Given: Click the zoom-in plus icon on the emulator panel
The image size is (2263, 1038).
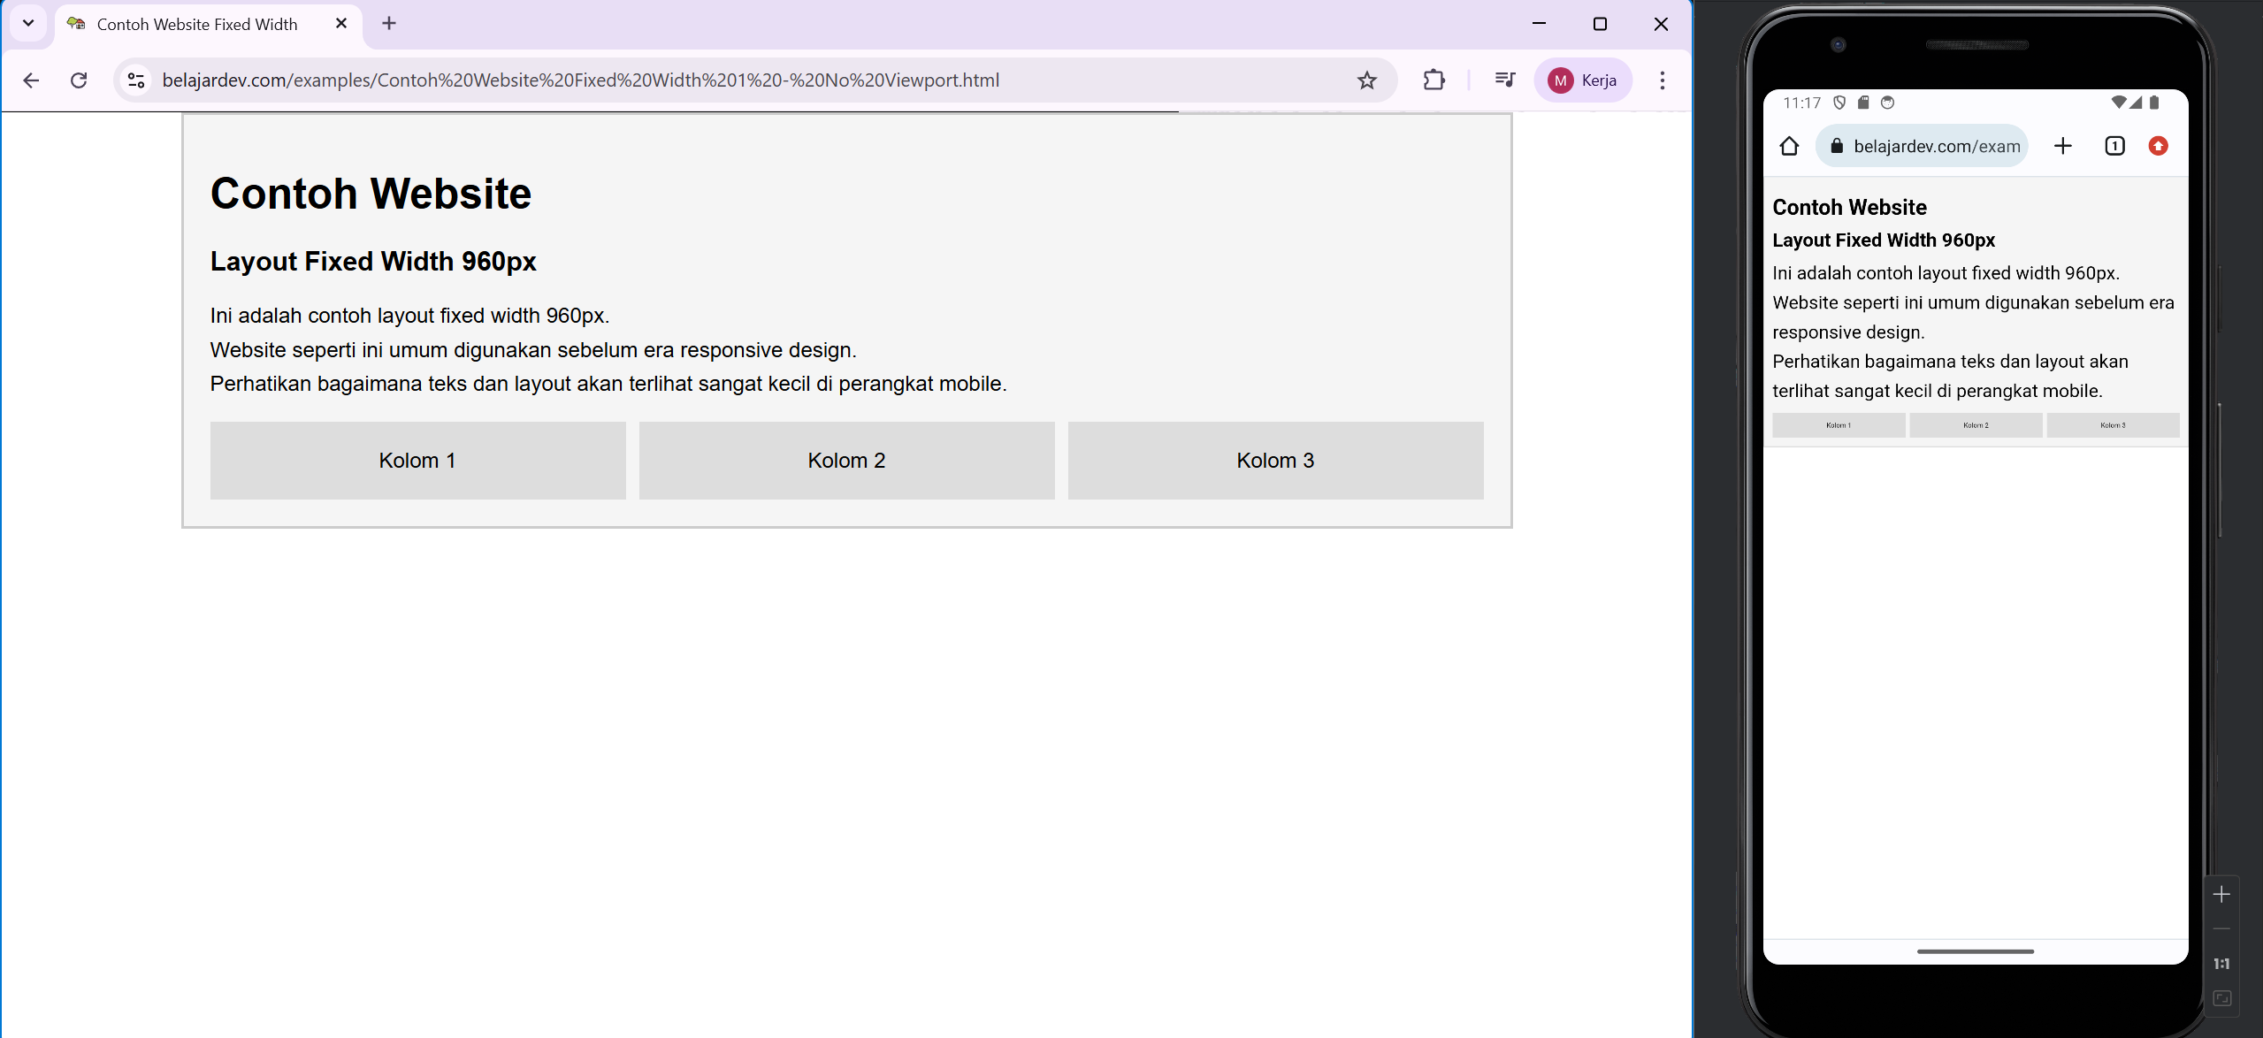Looking at the screenshot, I should pos(2222,894).
